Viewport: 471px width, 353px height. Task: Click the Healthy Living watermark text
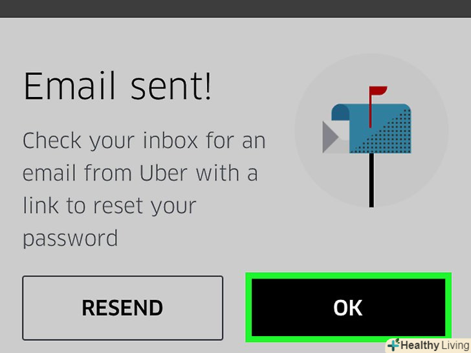pyautogui.click(x=435, y=345)
